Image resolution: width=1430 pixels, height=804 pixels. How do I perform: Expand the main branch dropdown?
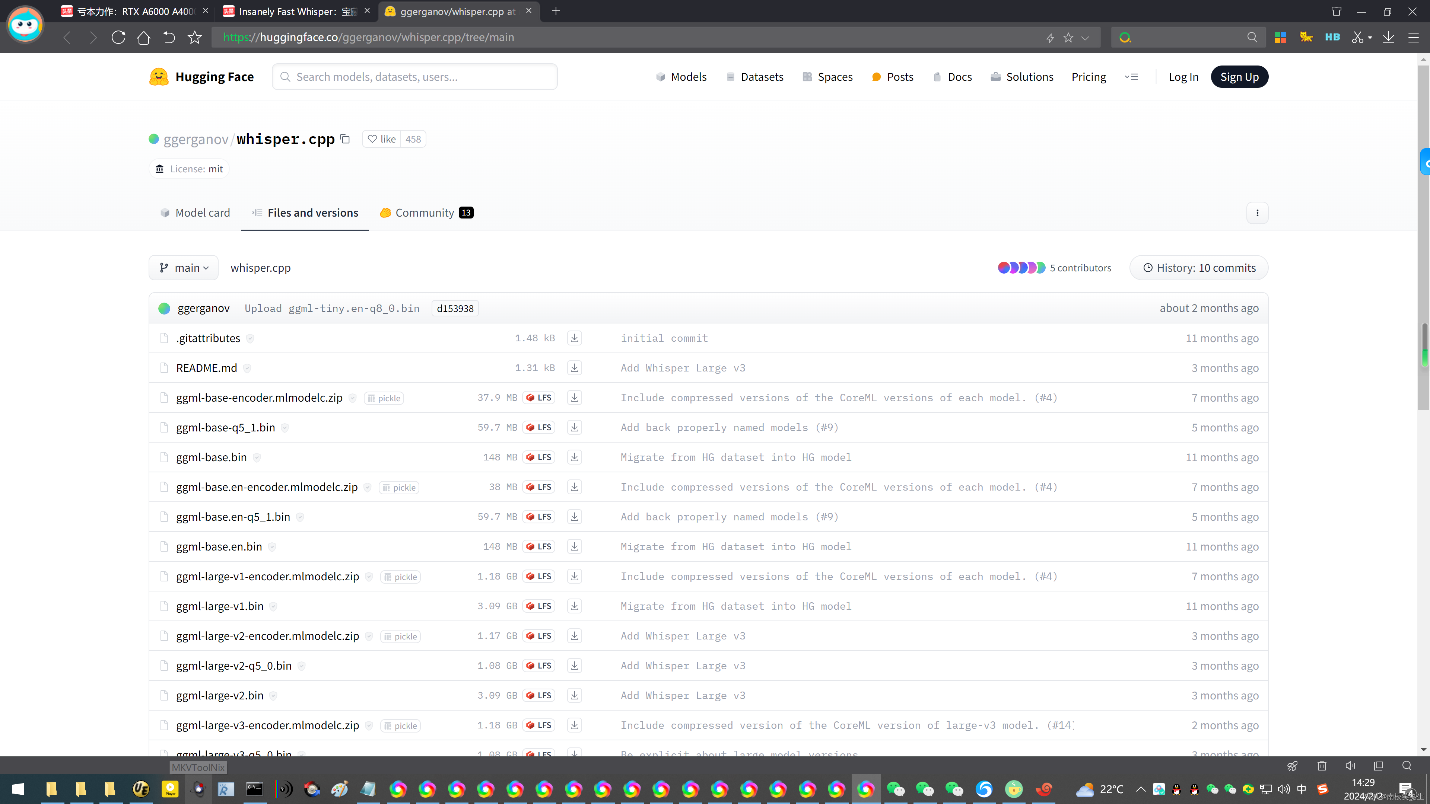(184, 268)
